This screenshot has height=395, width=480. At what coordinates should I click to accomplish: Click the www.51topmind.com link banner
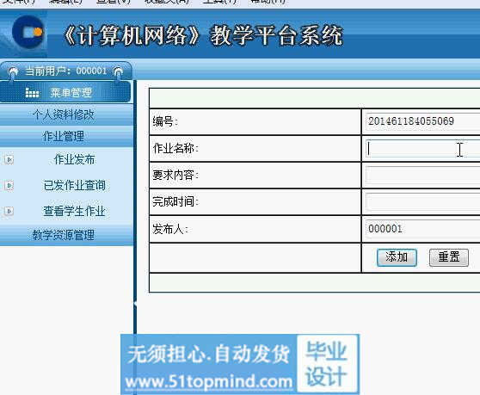point(209,382)
